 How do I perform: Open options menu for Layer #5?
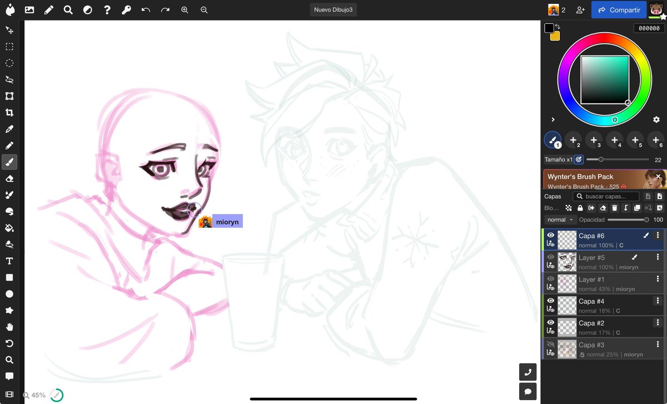click(x=658, y=257)
